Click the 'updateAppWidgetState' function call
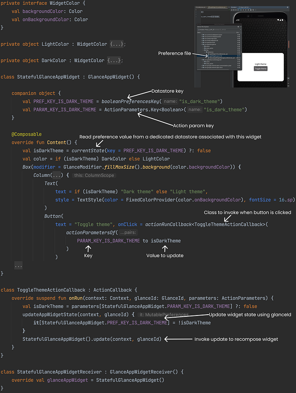Screen dimensions: 296x393 tap(50, 315)
